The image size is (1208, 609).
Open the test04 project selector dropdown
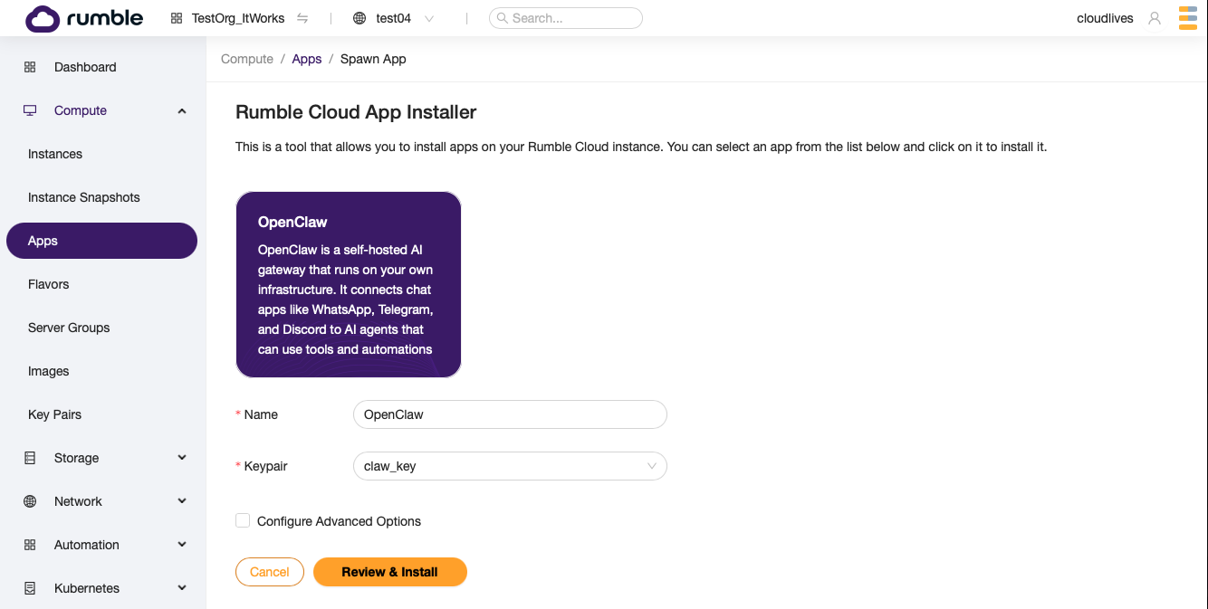pos(427,17)
